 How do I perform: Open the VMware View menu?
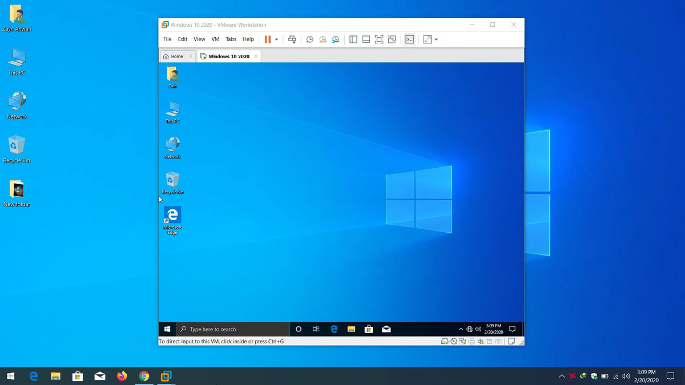(199, 39)
